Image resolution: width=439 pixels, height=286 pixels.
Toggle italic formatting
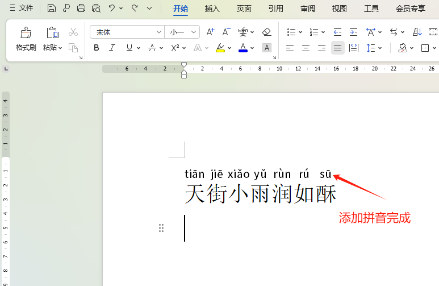tap(112, 48)
